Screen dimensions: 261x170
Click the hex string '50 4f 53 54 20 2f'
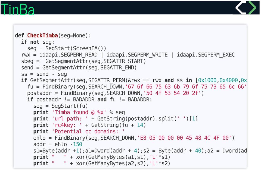coord(172,93)
